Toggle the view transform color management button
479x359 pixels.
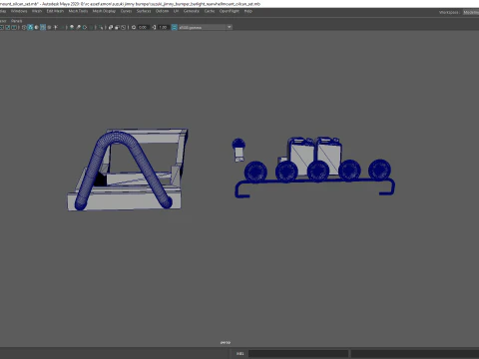(175, 27)
